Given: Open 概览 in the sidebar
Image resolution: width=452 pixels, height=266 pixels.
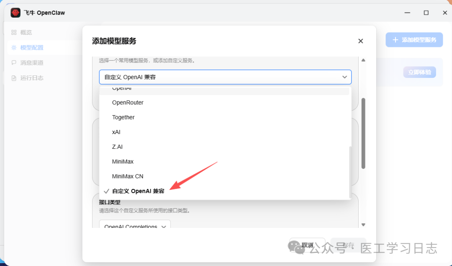Looking at the screenshot, I should click(26, 32).
